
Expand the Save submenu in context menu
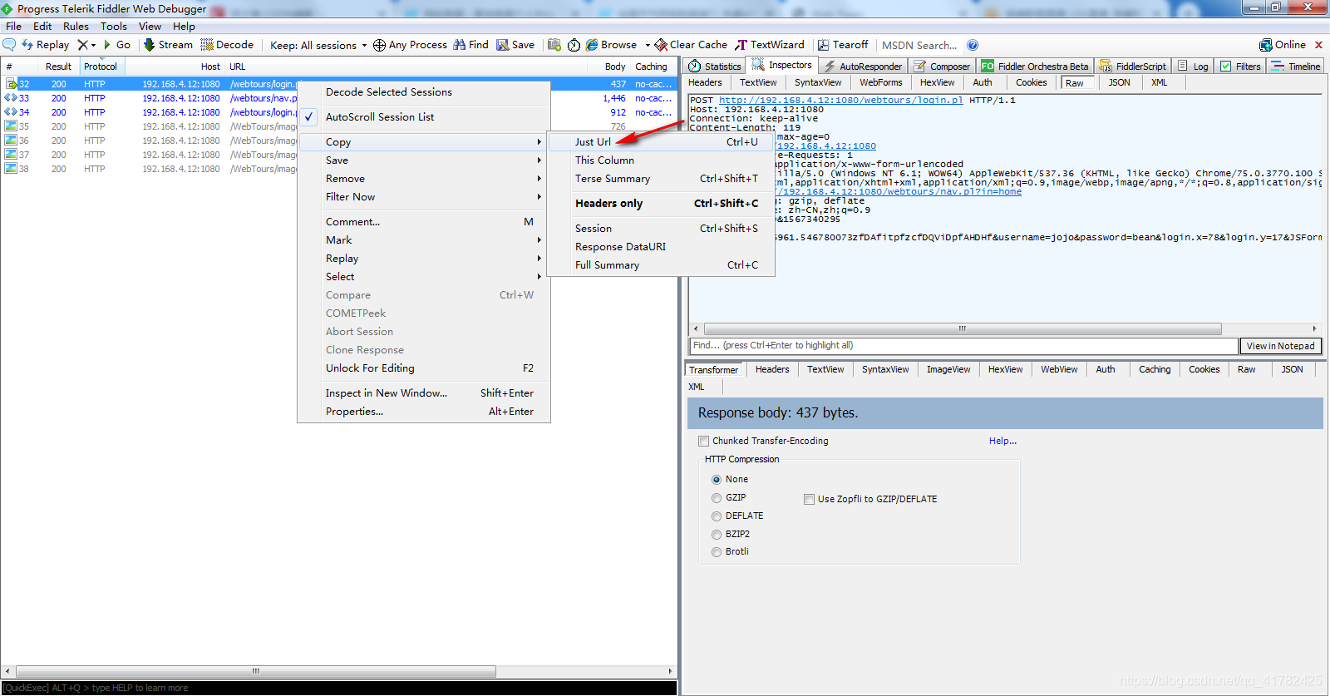424,160
